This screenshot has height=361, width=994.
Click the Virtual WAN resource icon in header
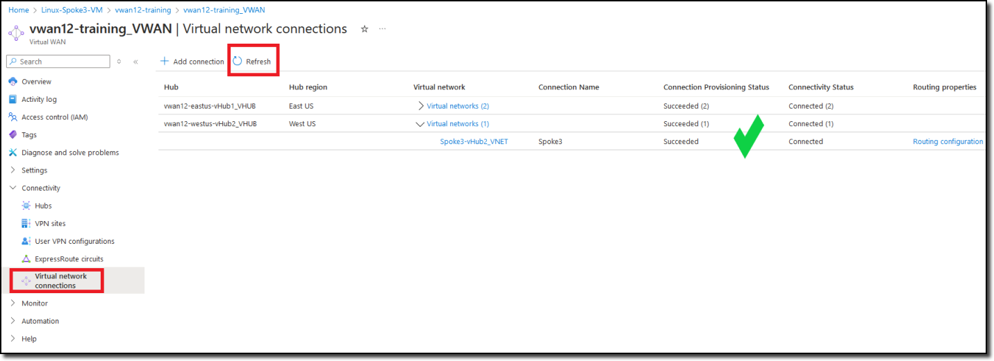[x=16, y=33]
